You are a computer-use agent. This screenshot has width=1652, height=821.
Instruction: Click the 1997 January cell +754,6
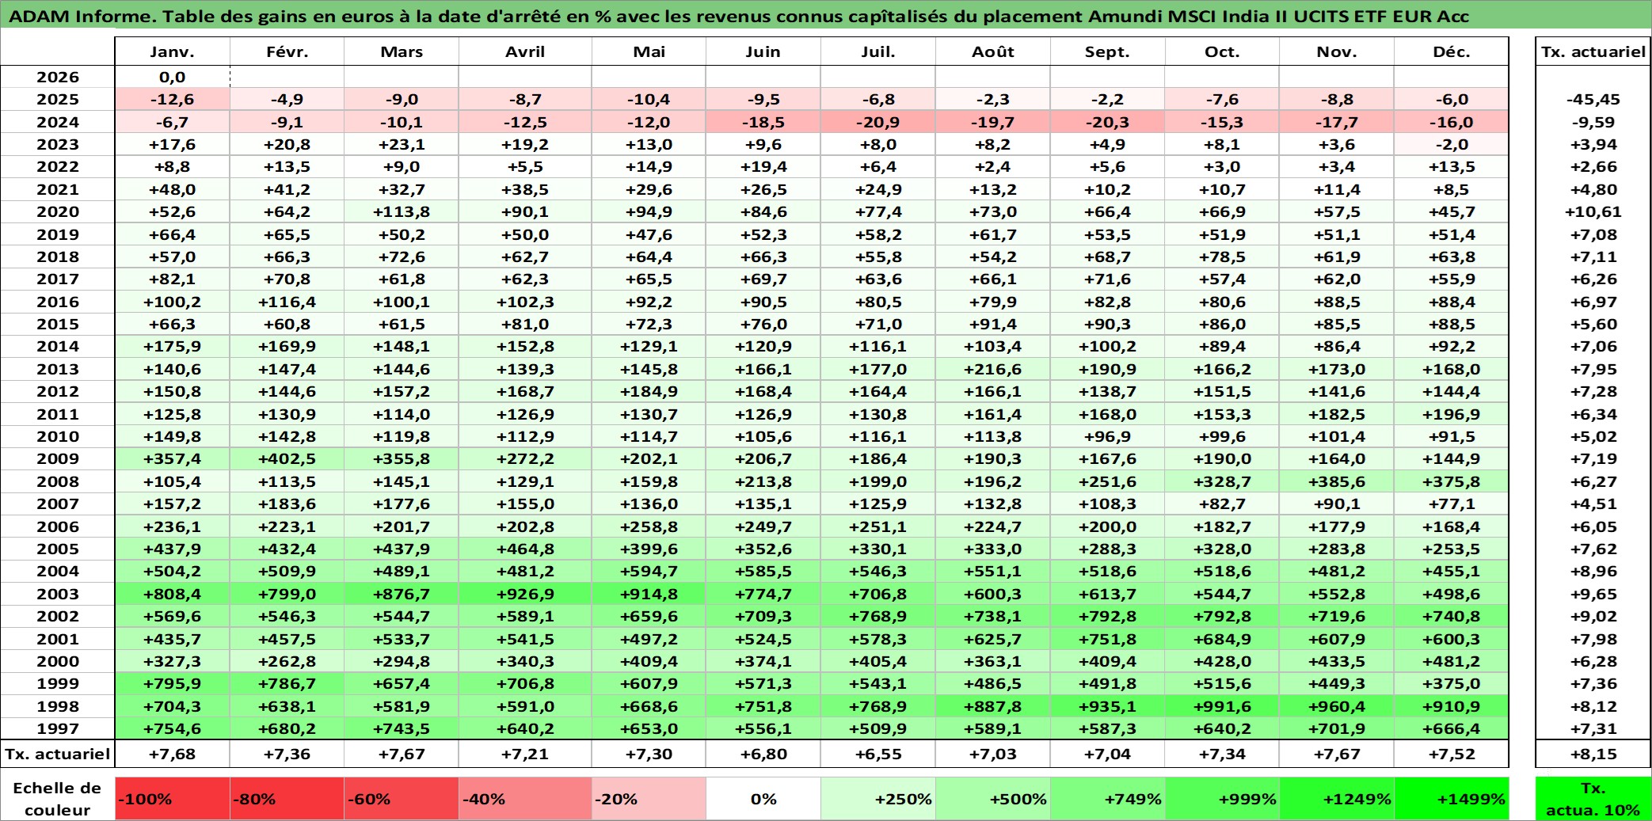173,728
